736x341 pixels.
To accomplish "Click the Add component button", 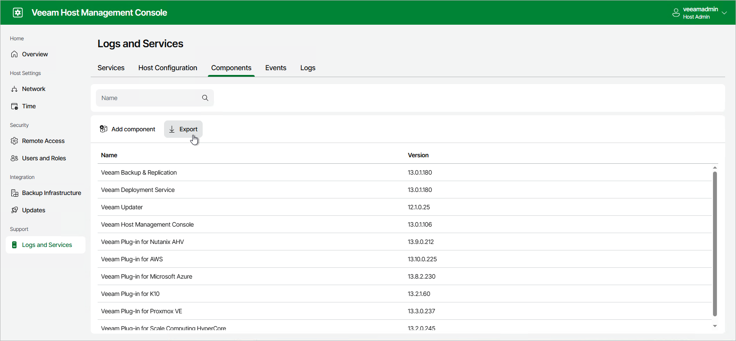I will [128, 129].
